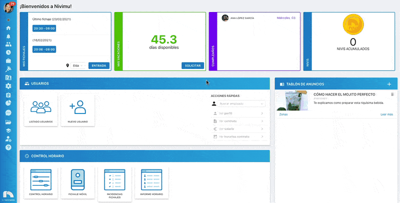Open the graduation cap training icon

[8, 130]
